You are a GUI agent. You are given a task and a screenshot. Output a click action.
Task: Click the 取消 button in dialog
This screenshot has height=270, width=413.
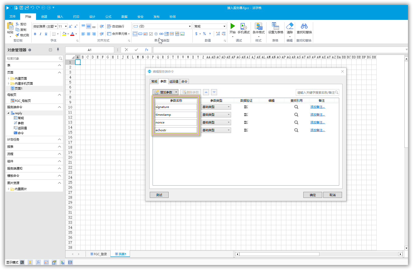point(332,195)
